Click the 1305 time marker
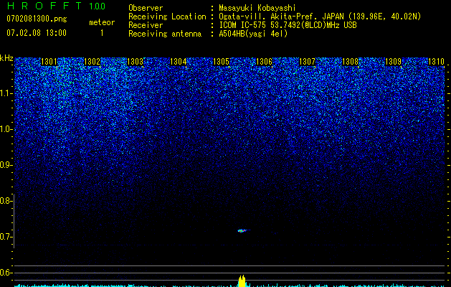451x287 pixels. 221,62
